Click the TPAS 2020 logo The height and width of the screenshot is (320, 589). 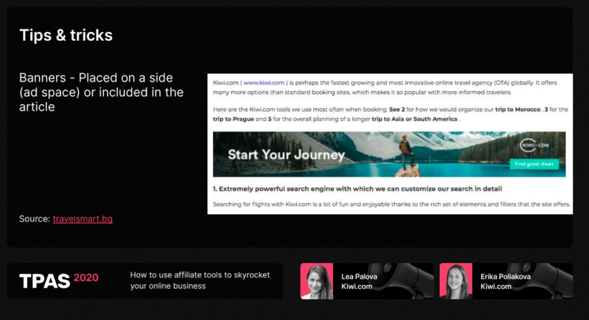59,280
